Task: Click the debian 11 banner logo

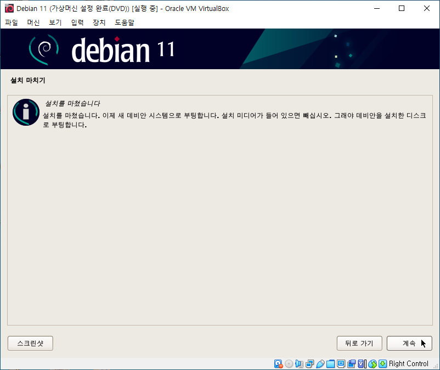Action: pos(101,50)
